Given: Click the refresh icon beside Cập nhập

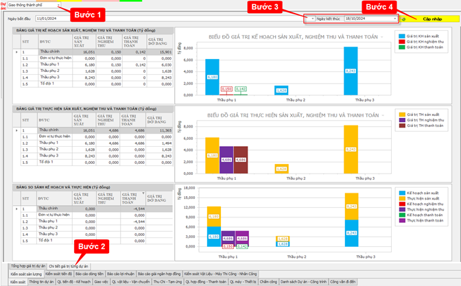Looking at the screenshot, I should pyautogui.click(x=404, y=19).
